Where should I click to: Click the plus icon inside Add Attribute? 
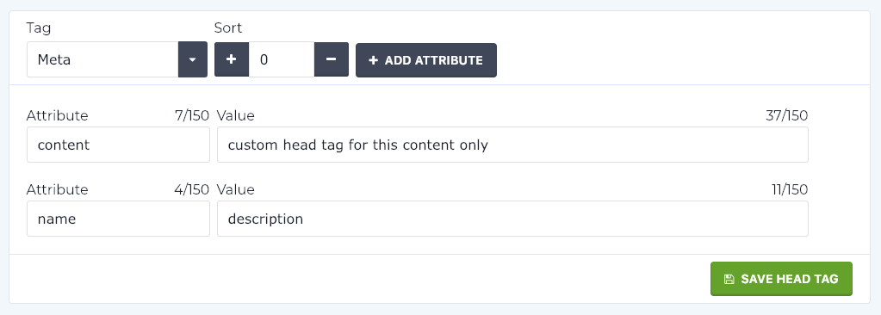point(373,60)
